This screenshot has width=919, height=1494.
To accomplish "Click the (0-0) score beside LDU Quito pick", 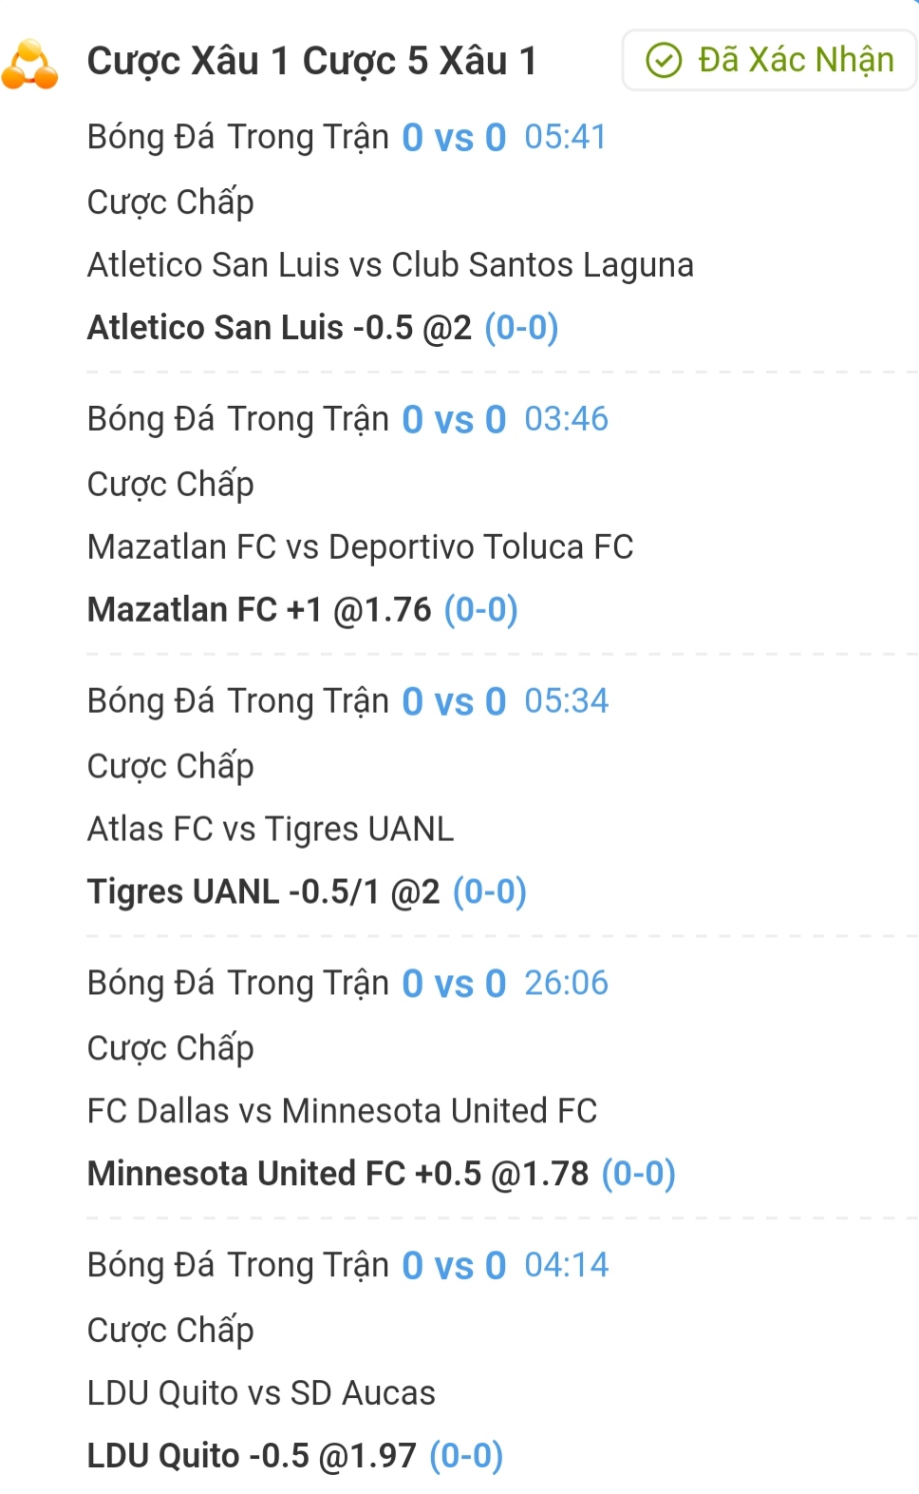I will pyautogui.click(x=466, y=1456).
